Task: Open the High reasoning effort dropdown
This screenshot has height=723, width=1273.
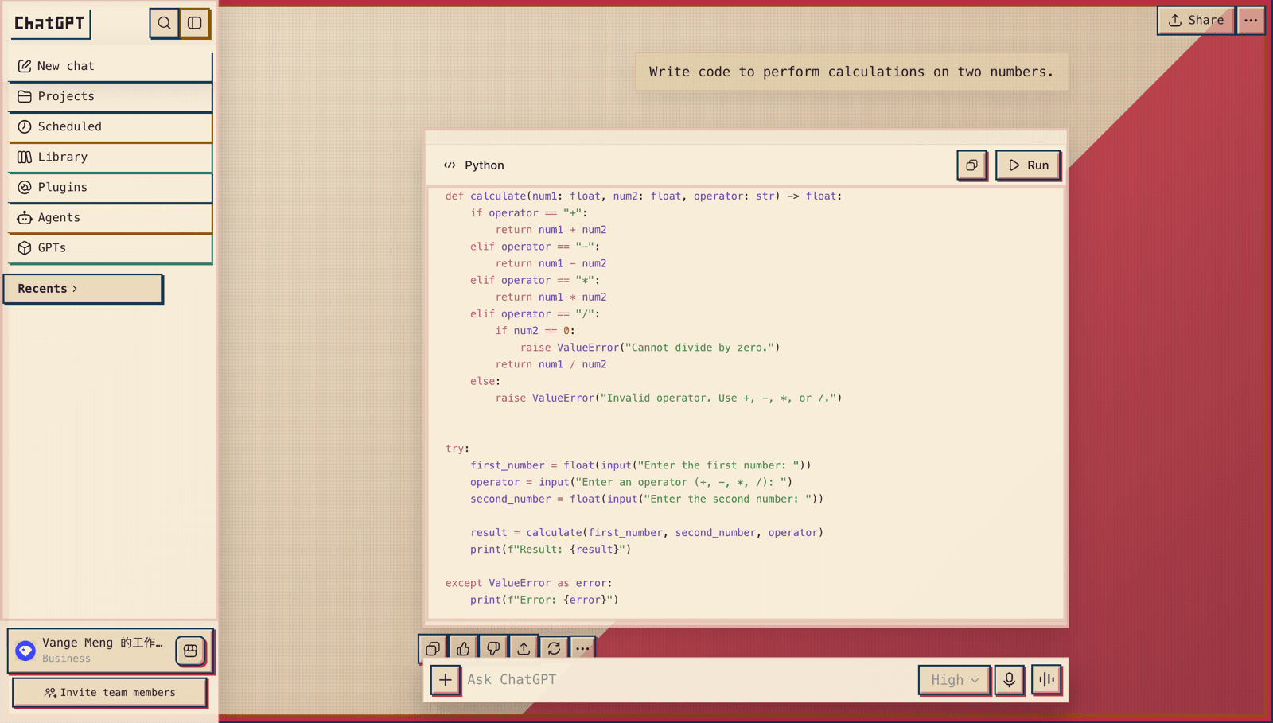Action: point(954,680)
